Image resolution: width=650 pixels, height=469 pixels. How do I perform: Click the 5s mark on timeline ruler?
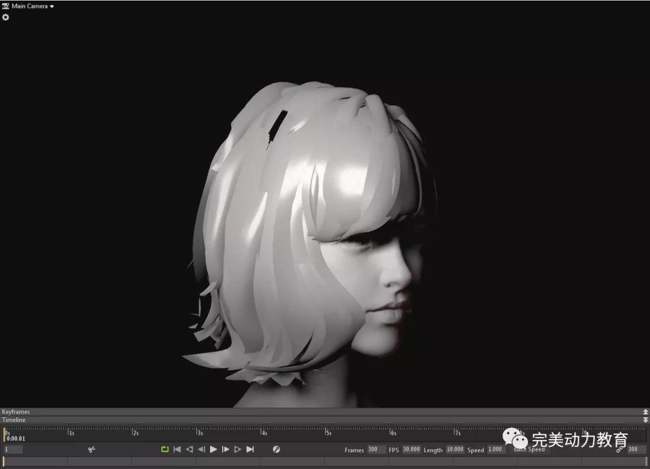[326, 432]
